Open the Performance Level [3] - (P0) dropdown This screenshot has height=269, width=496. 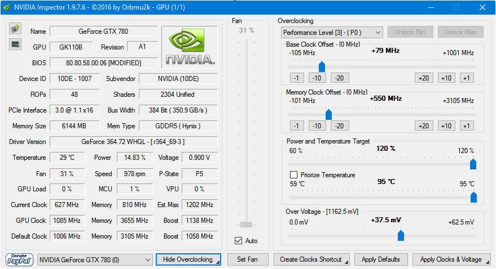(x=331, y=33)
